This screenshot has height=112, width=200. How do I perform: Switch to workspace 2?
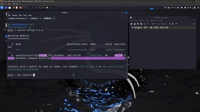pos(32,7)
